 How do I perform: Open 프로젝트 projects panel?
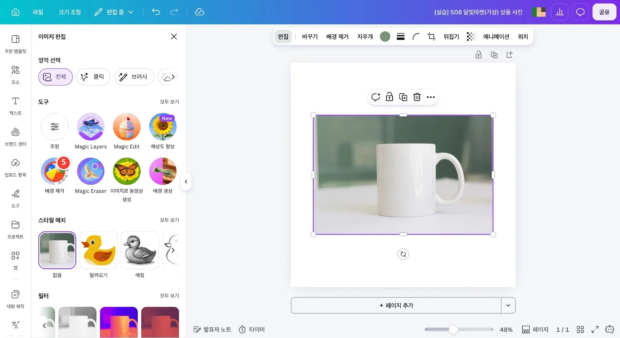click(x=15, y=229)
